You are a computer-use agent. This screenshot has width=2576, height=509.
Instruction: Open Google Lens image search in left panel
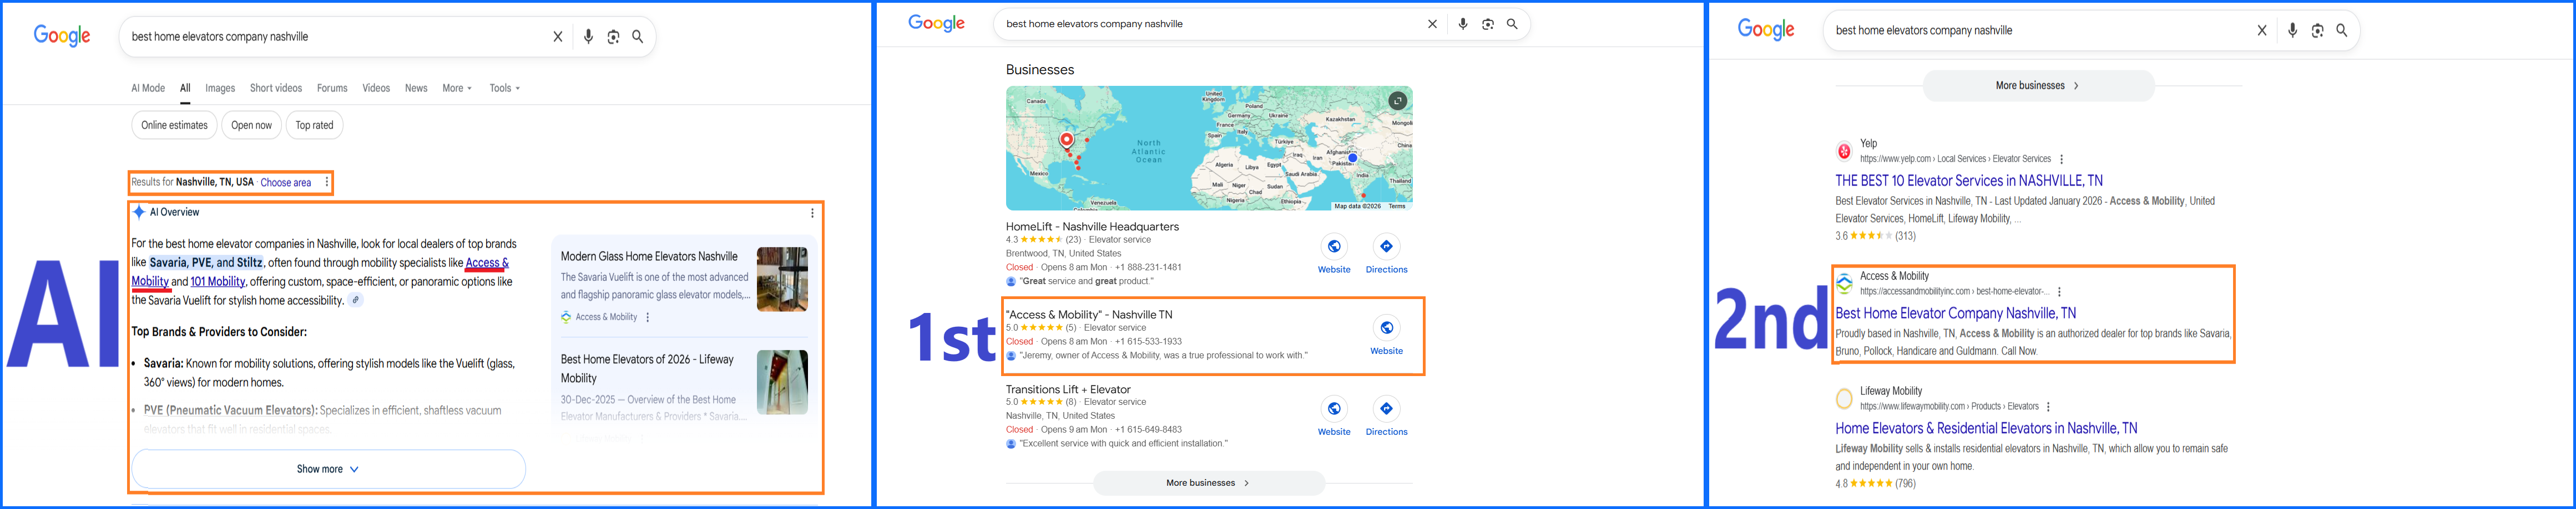point(613,37)
